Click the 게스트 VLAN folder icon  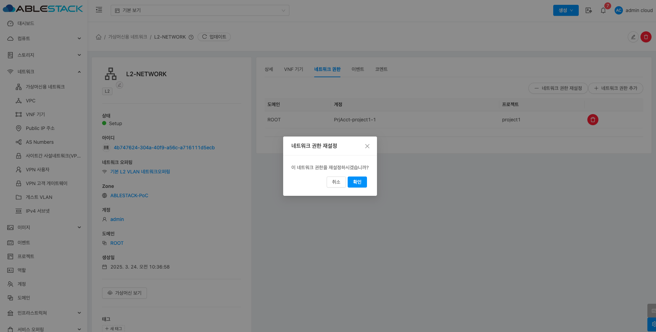[19, 197]
